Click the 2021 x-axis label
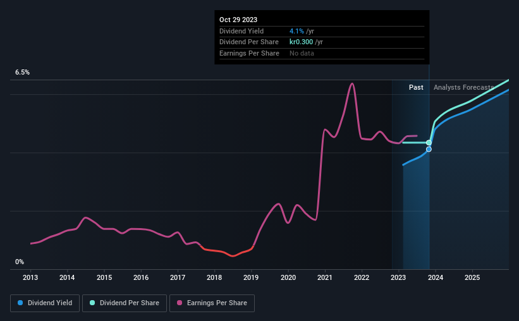This screenshot has width=519, height=321. point(325,277)
